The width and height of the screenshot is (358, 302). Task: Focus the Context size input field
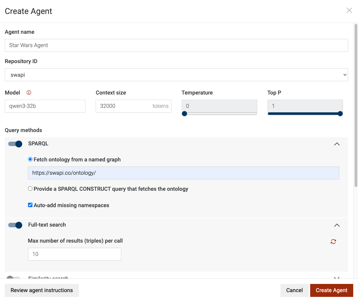point(134,106)
